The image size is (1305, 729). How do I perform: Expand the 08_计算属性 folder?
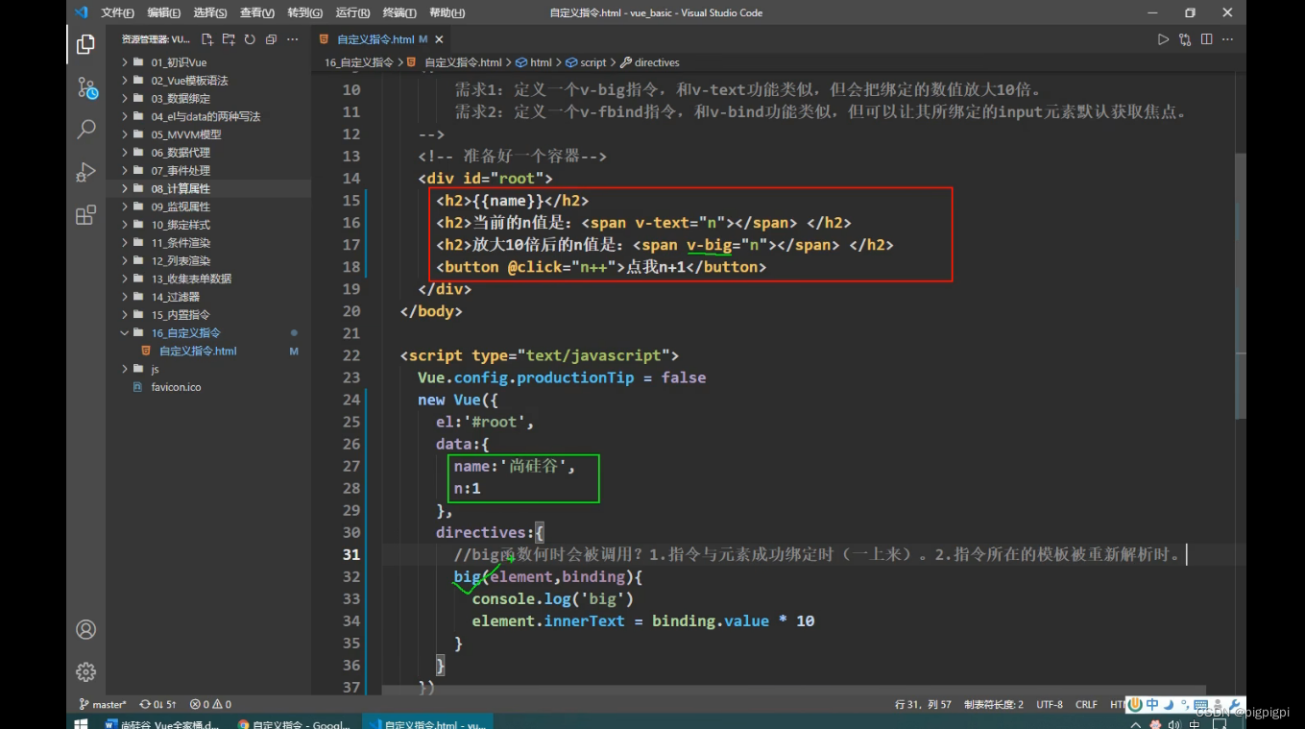tap(208, 188)
